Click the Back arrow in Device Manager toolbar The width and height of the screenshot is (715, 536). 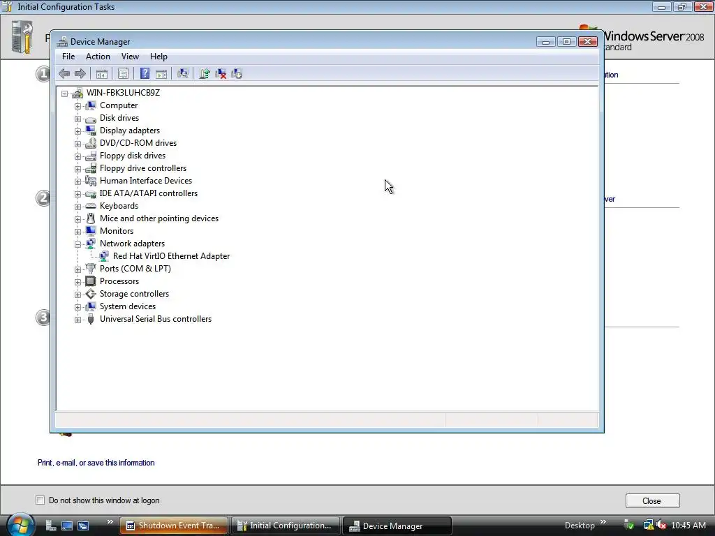(64, 73)
